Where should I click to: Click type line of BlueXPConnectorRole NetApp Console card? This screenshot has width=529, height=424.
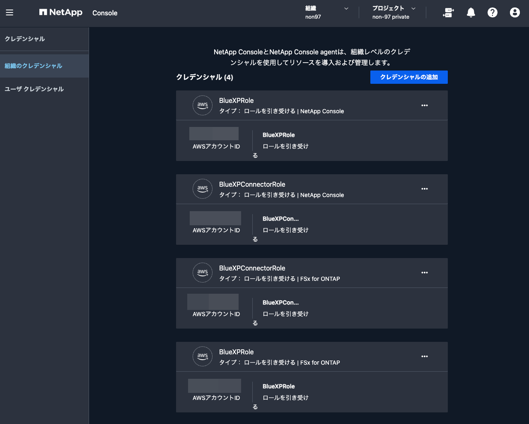click(281, 195)
